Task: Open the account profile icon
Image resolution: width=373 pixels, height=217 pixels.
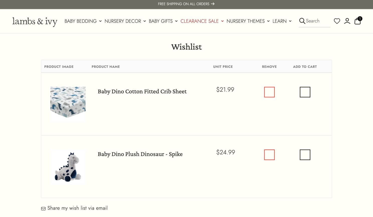Action: click(x=347, y=21)
